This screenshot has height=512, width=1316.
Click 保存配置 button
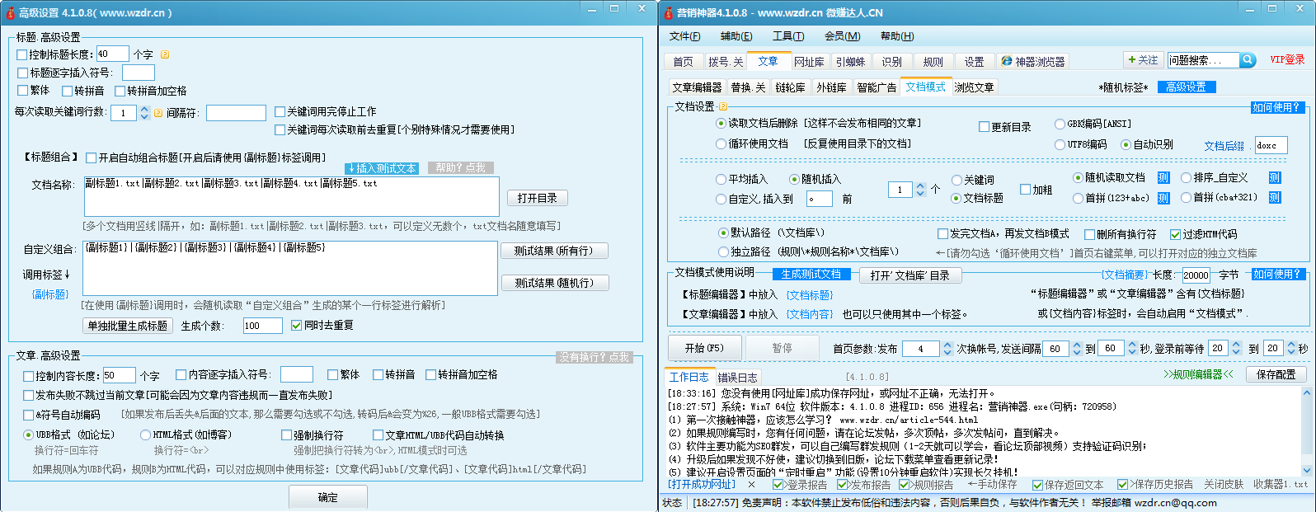pos(1276,374)
